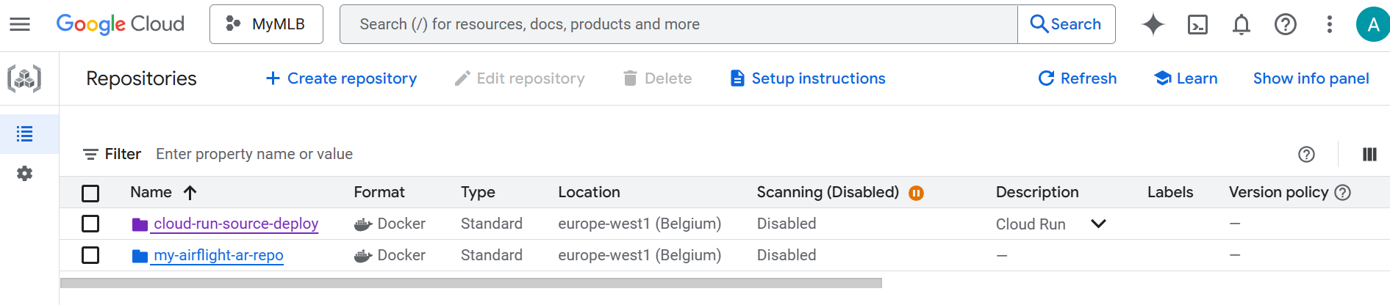The image size is (1390, 305).
Task: Open the Gemini AI assistant sparkle icon
Action: pos(1153,24)
